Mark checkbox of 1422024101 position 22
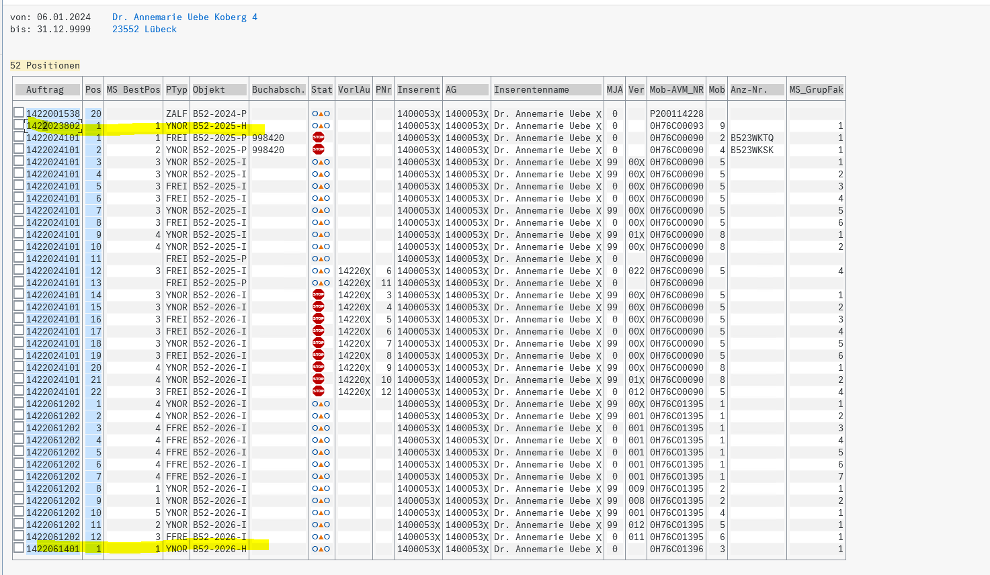The width and height of the screenshot is (990, 575). (x=19, y=391)
